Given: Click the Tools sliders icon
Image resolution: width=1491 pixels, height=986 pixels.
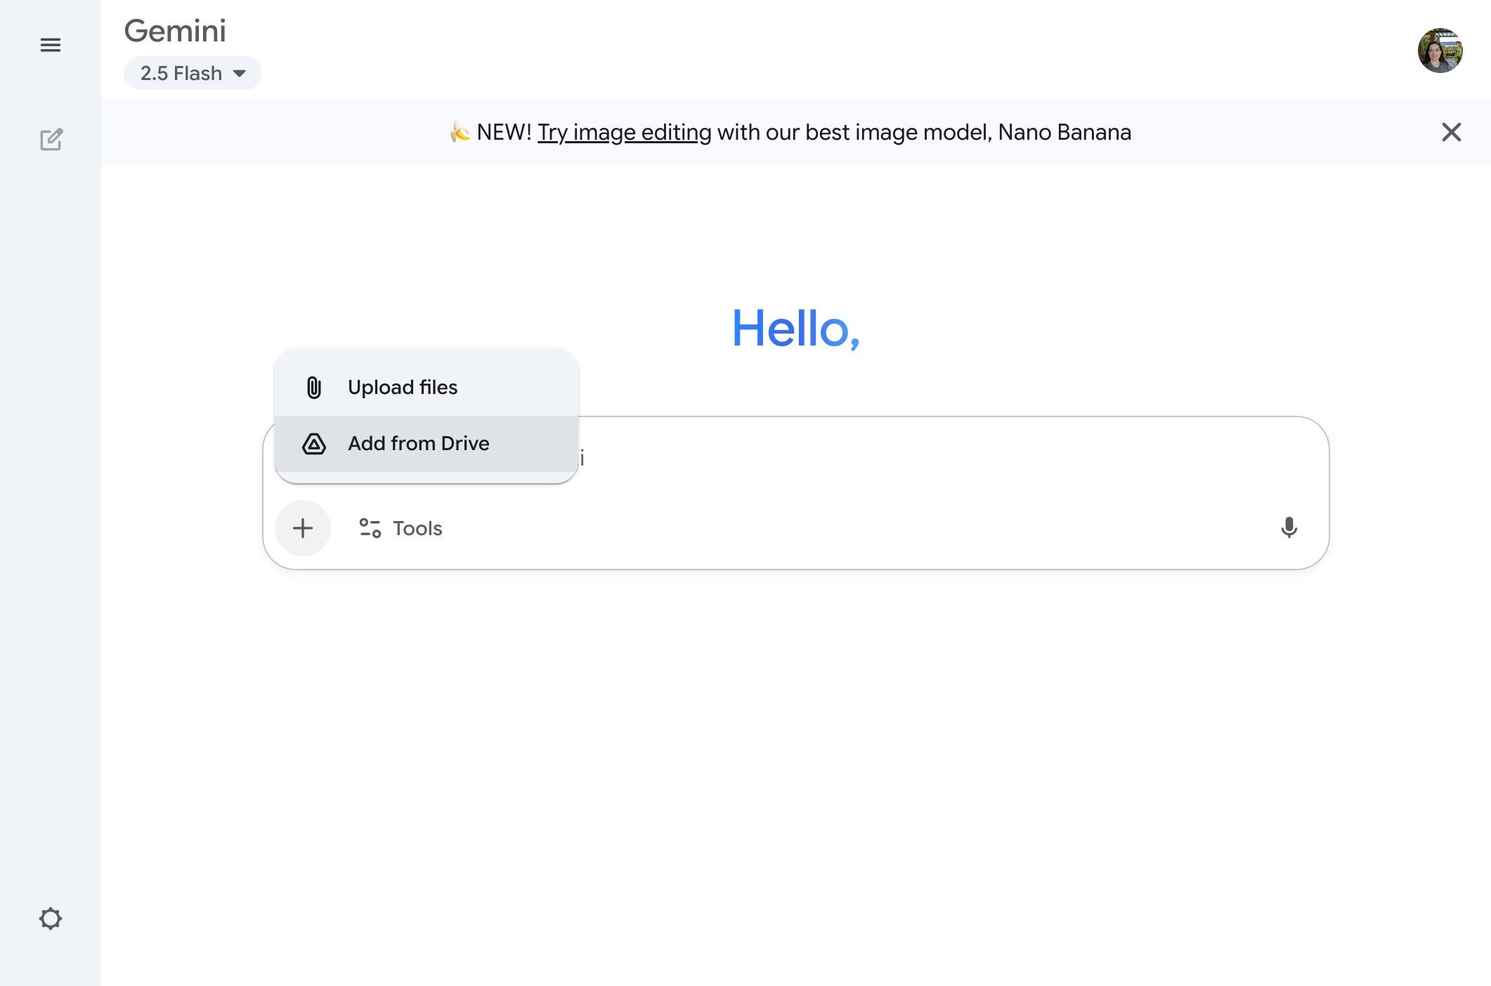Looking at the screenshot, I should 370,528.
